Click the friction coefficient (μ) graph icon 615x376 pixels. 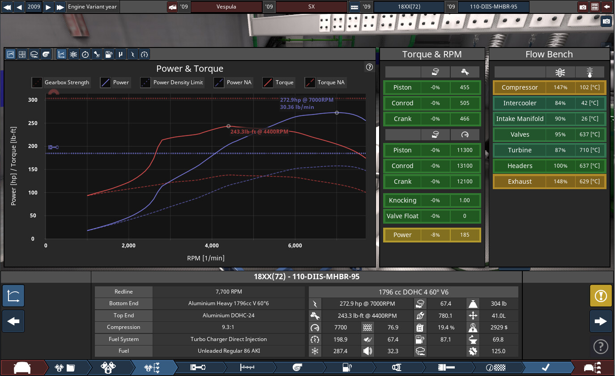point(120,54)
